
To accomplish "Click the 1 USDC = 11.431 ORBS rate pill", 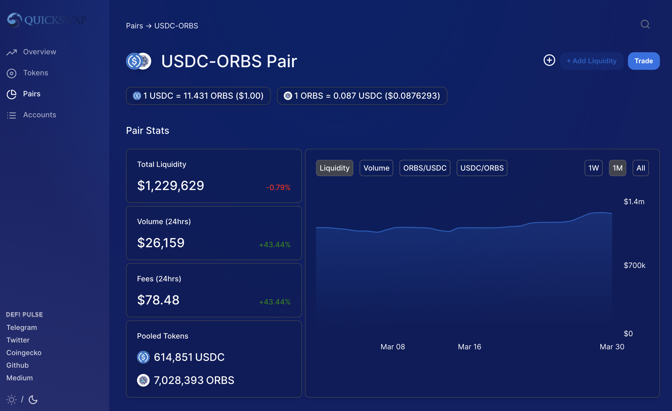I will 198,96.
